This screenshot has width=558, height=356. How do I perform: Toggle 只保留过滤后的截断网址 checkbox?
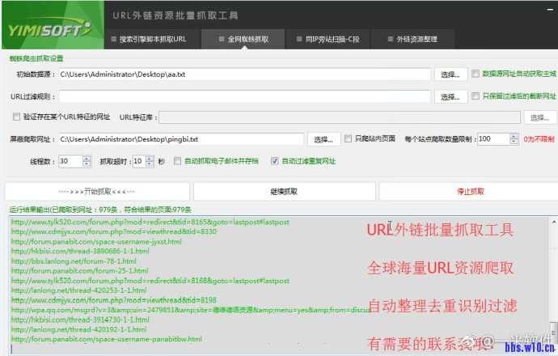pyautogui.click(x=476, y=95)
